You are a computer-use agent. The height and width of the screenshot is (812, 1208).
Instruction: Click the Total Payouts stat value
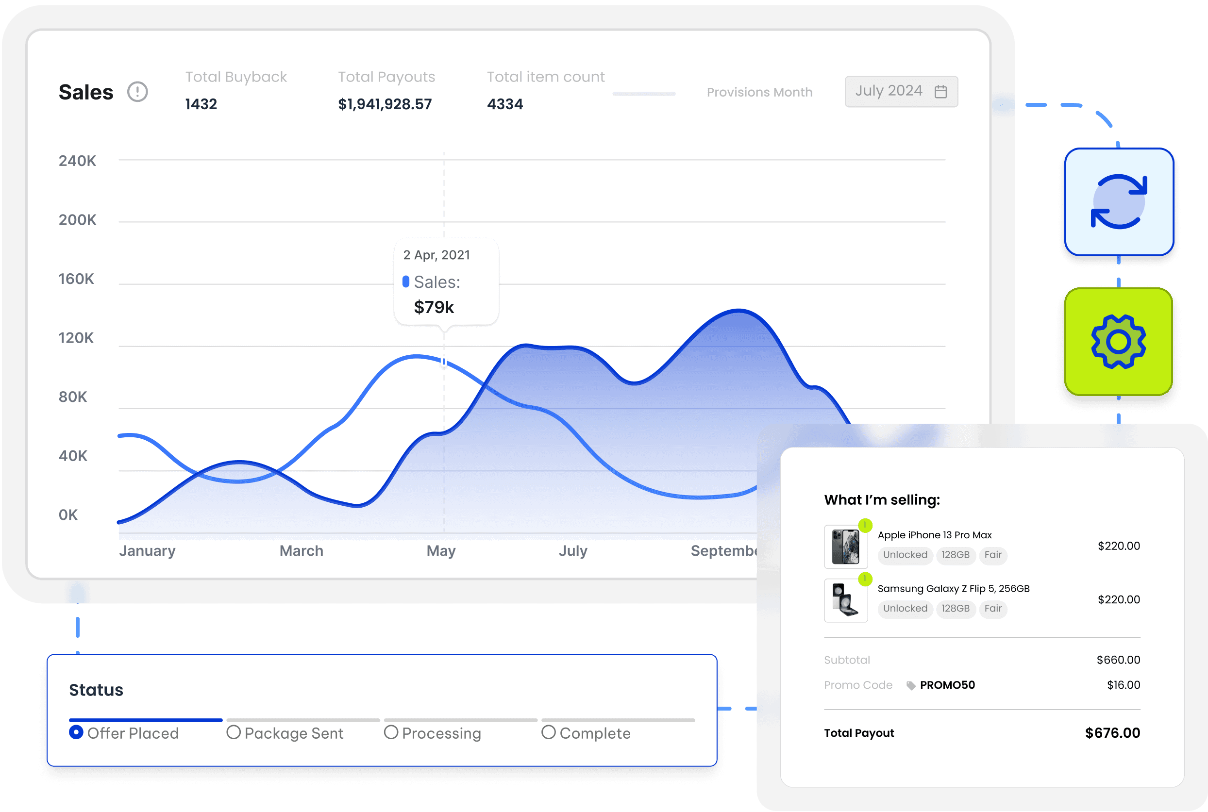click(x=385, y=104)
